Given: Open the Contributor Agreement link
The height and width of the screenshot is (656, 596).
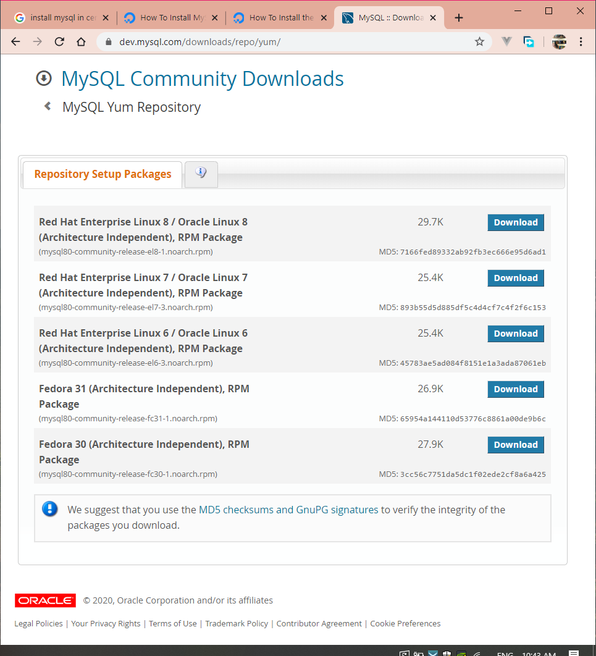Looking at the screenshot, I should tap(319, 623).
